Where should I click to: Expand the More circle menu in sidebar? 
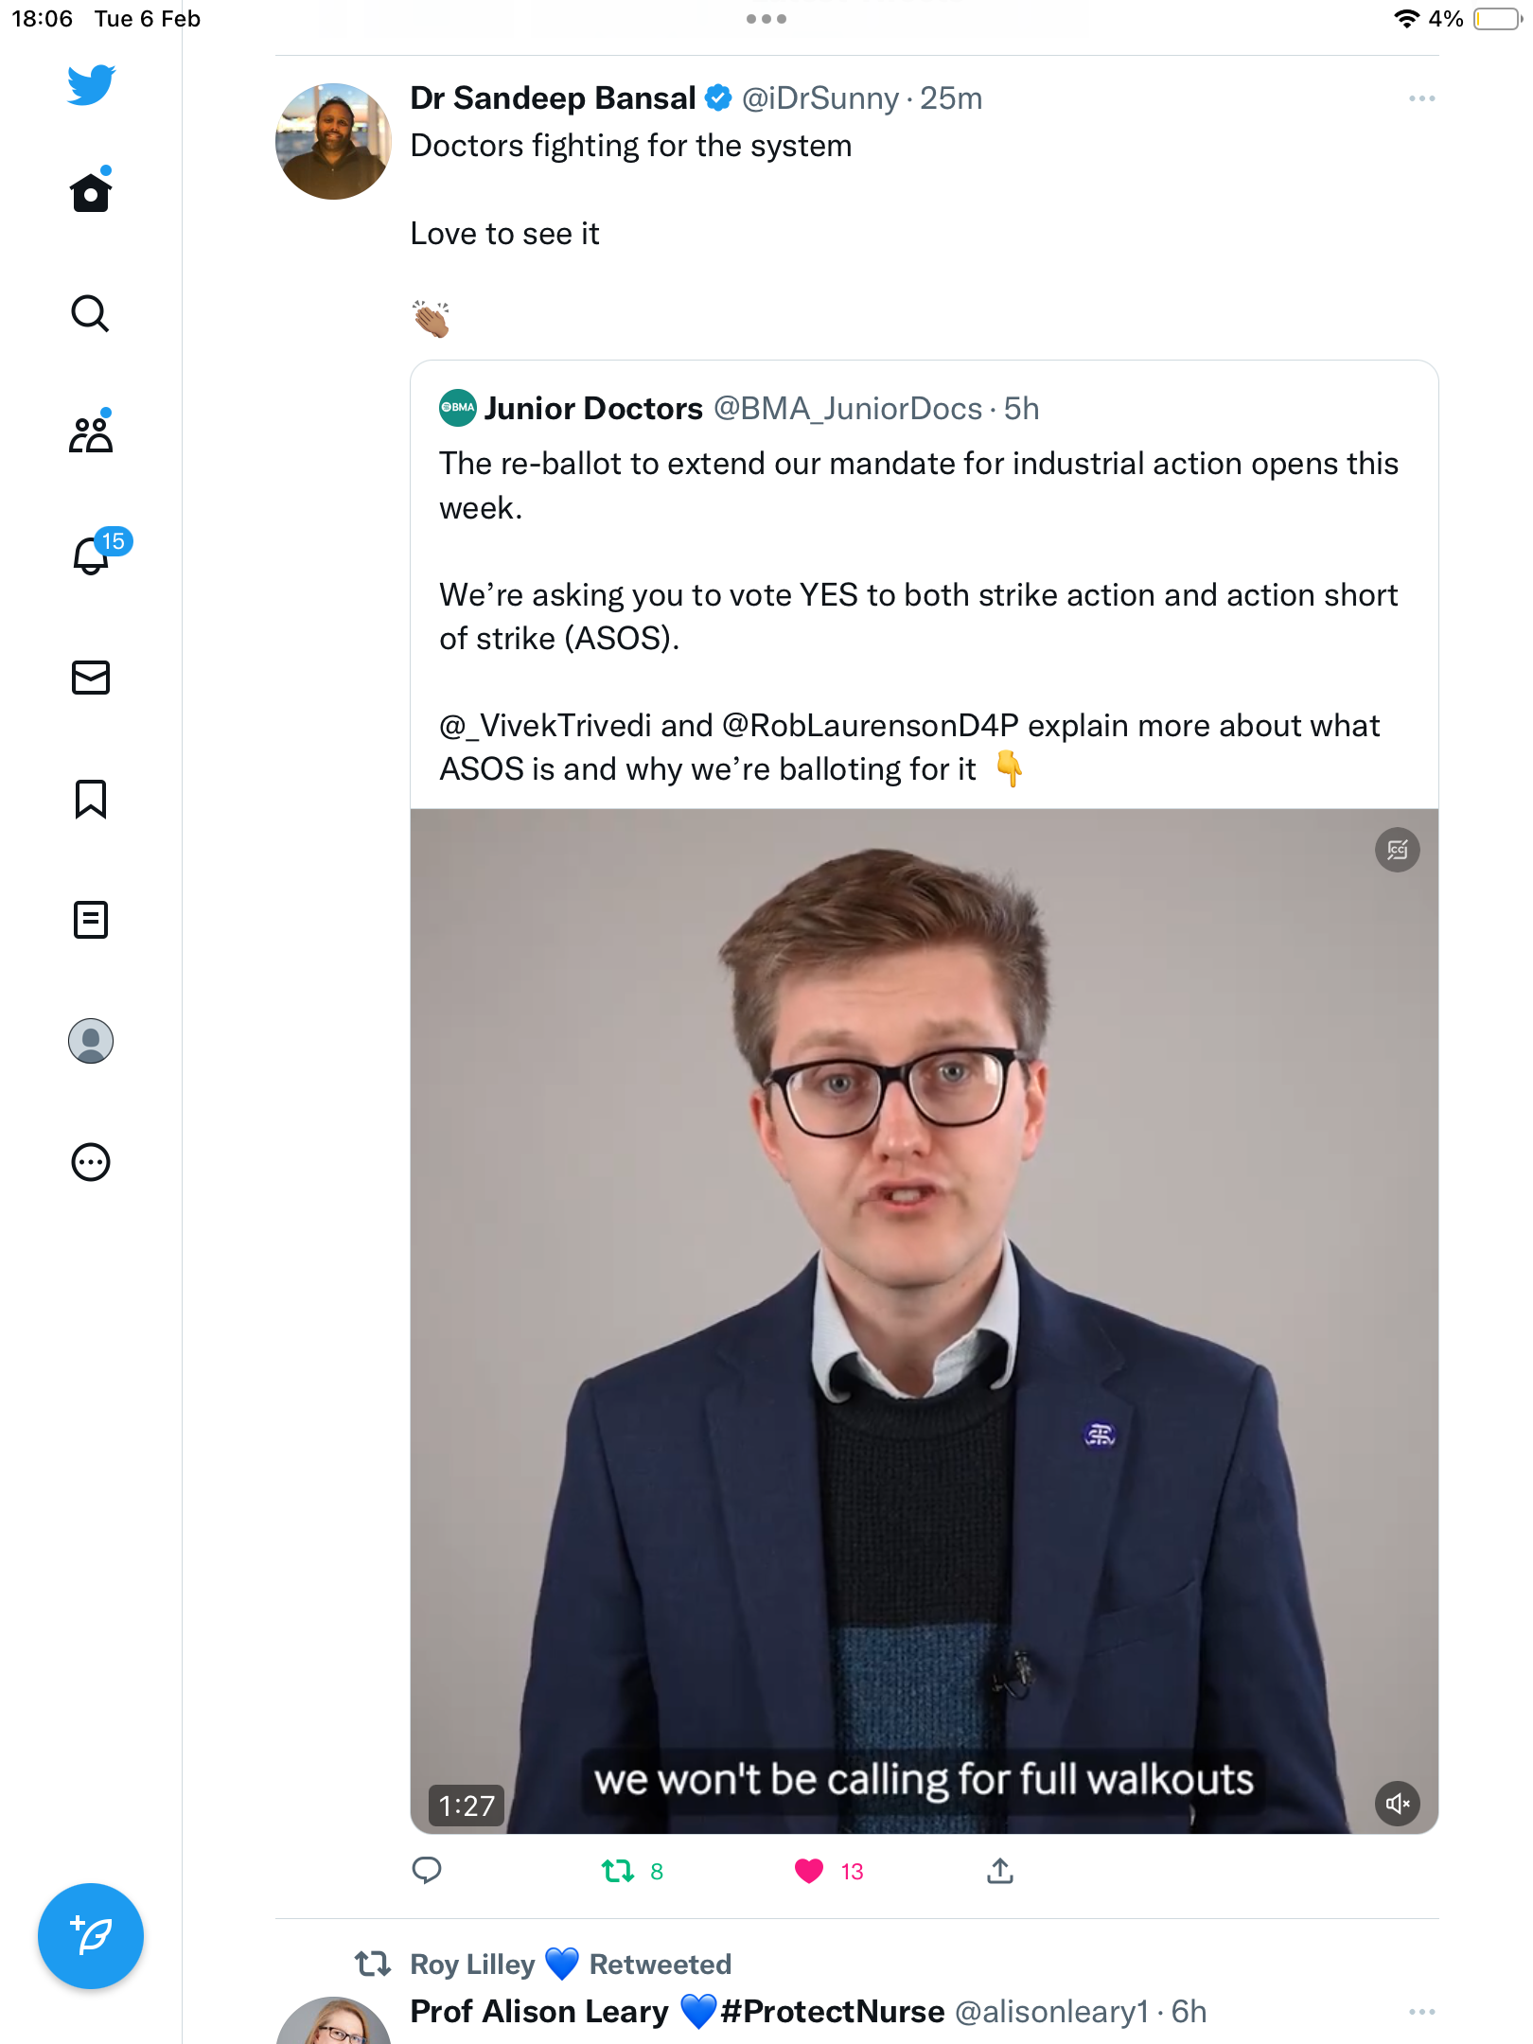(x=91, y=1162)
